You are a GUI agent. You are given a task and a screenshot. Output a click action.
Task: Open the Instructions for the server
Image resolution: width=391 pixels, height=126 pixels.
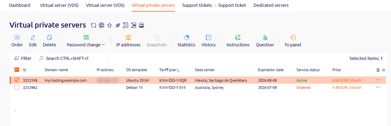click(x=238, y=41)
